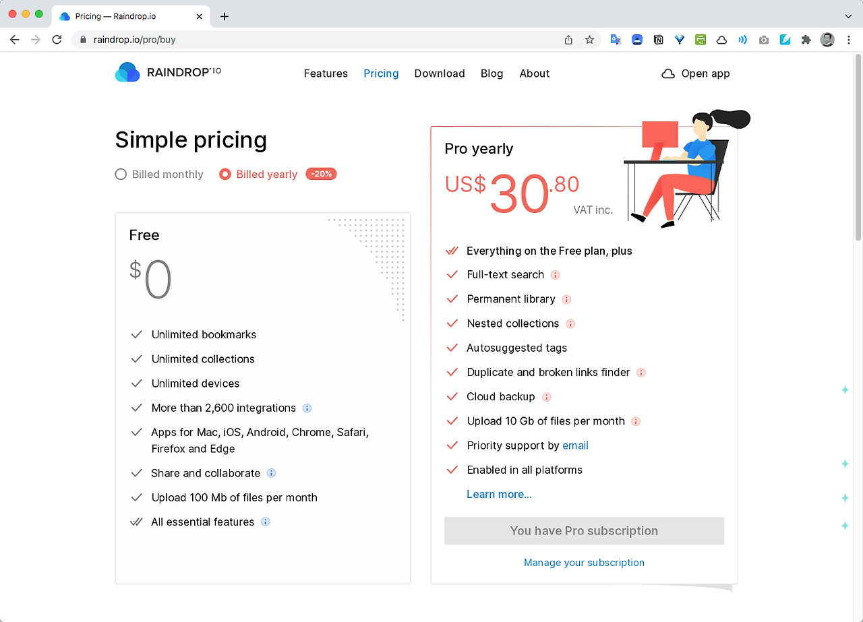This screenshot has width=863, height=622.
Task: Select the Billed yearly radio option
Action: coord(259,175)
